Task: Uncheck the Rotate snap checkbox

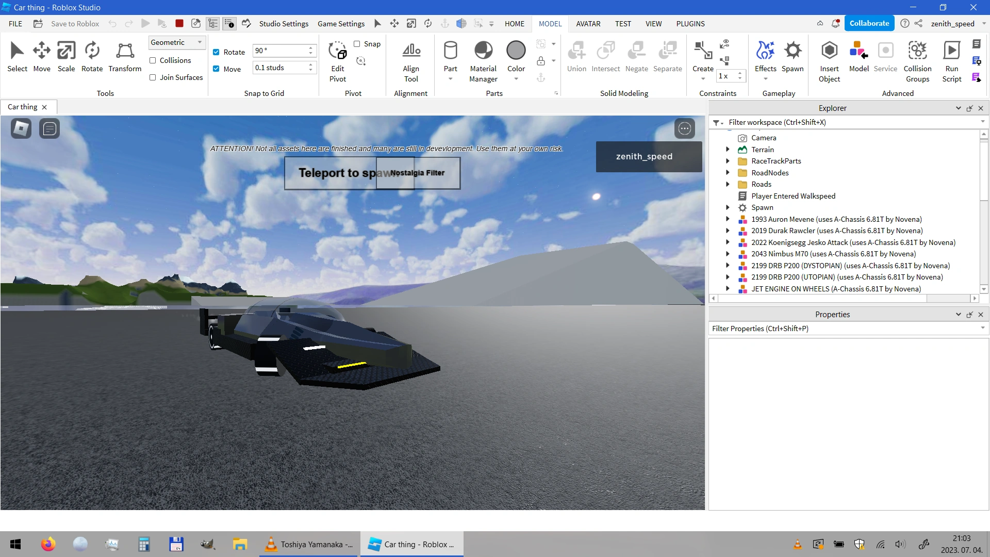Action: 216,52
